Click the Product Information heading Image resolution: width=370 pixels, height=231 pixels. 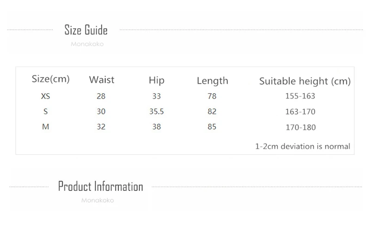pyautogui.click(x=100, y=187)
